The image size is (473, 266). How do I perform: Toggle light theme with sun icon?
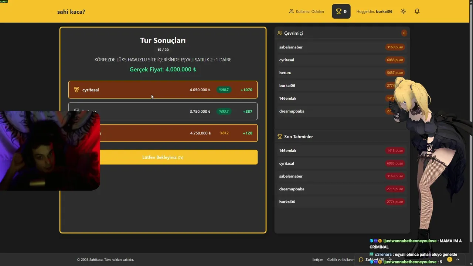[403, 11]
